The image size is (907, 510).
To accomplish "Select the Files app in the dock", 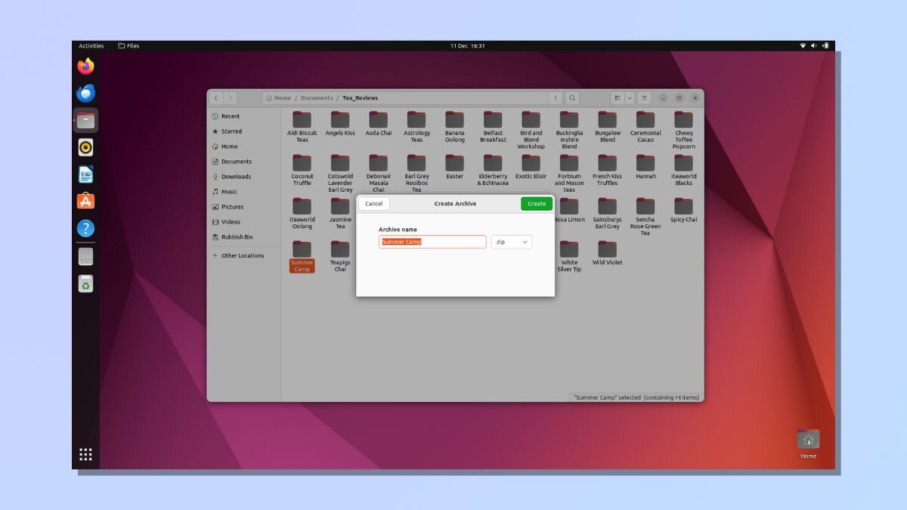I will (85, 120).
